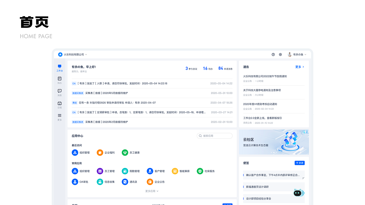Click the 更多 sidebar icon
Viewport: 365px width, 205px height.
coord(59,117)
